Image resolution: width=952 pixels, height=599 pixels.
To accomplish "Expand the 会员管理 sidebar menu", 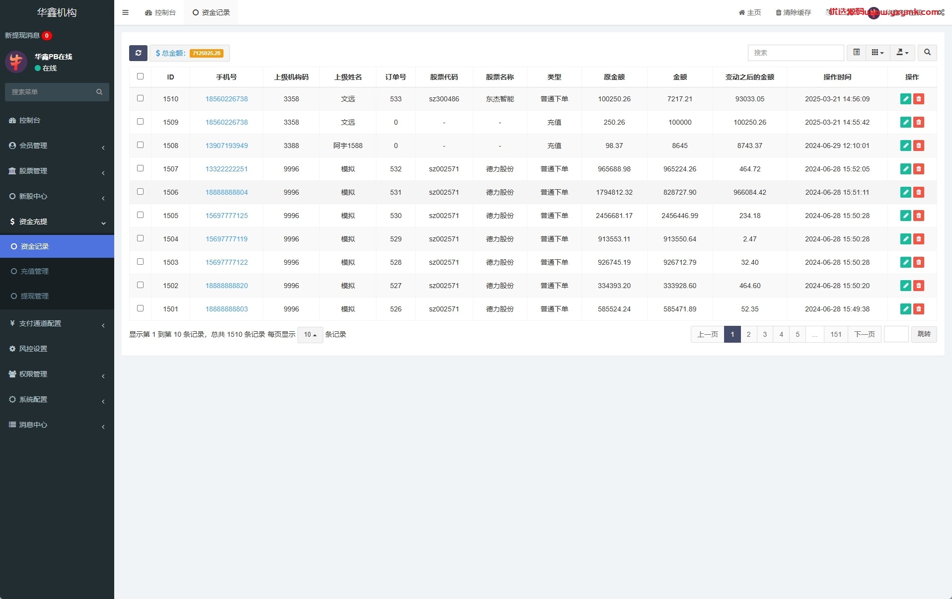I will coord(57,146).
